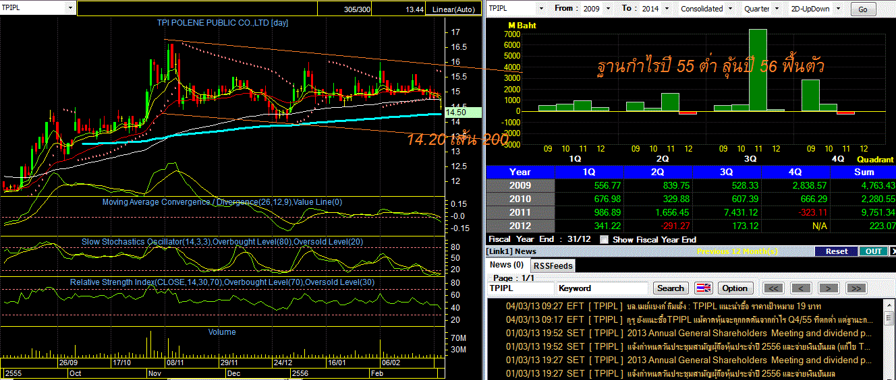Click the Reset button
The width and height of the screenshot is (896, 380).
[836, 251]
